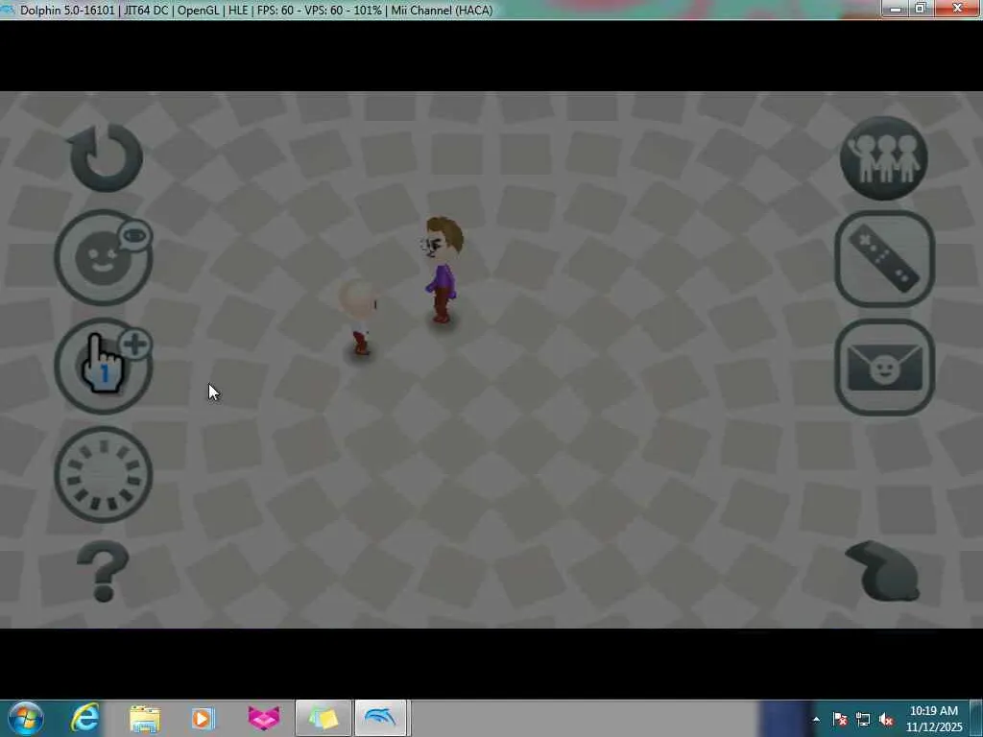Open the Windows Start button
Screen dimensions: 983x737
point(25,718)
